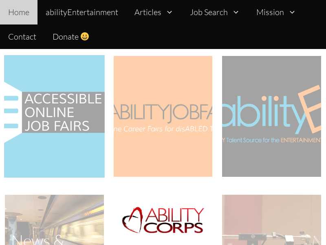Open the Articles menu
This screenshot has width=326, height=245.
pos(148,12)
